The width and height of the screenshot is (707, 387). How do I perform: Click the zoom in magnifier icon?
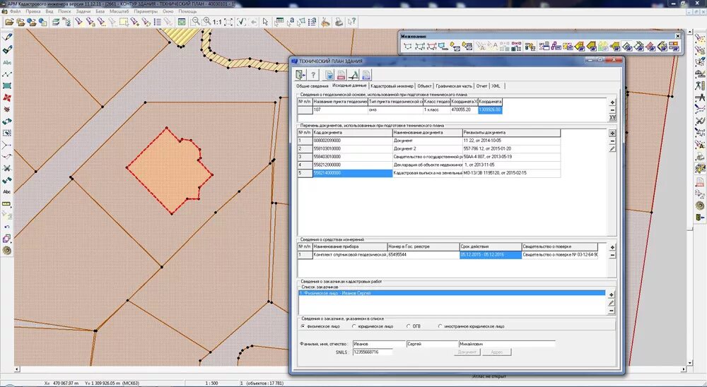coord(206,22)
